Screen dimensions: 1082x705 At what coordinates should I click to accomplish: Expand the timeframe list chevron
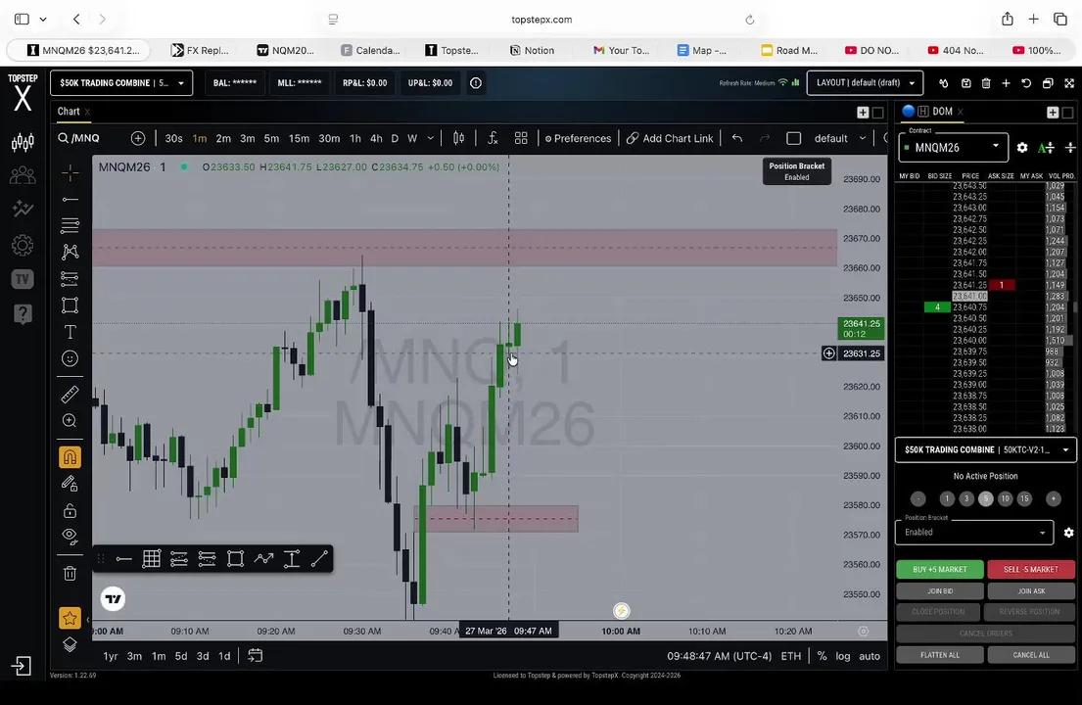[431, 139]
